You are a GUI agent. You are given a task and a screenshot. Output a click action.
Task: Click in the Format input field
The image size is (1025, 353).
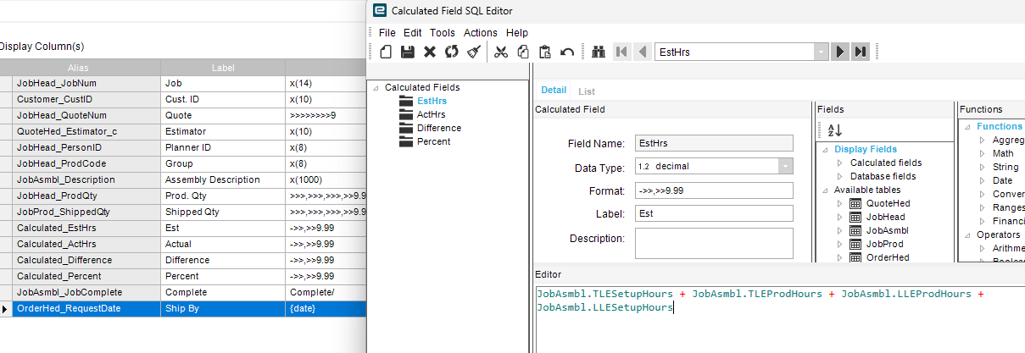pyautogui.click(x=714, y=190)
